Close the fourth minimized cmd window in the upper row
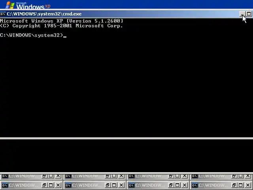 248,176
